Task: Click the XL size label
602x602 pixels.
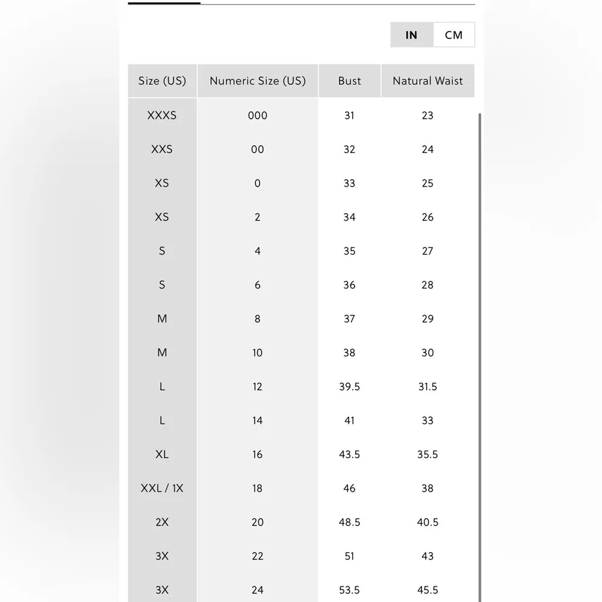Action: (162, 455)
